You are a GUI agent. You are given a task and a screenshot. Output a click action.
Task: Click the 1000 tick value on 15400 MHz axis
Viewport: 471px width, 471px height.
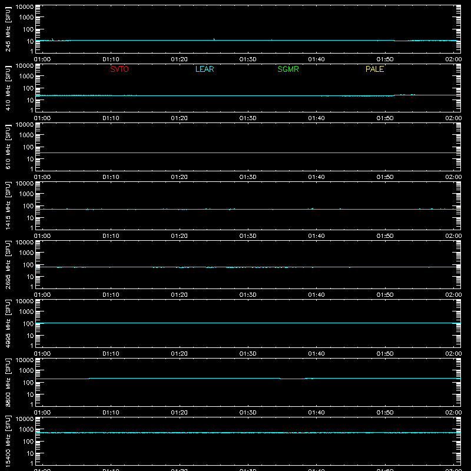point(26,430)
